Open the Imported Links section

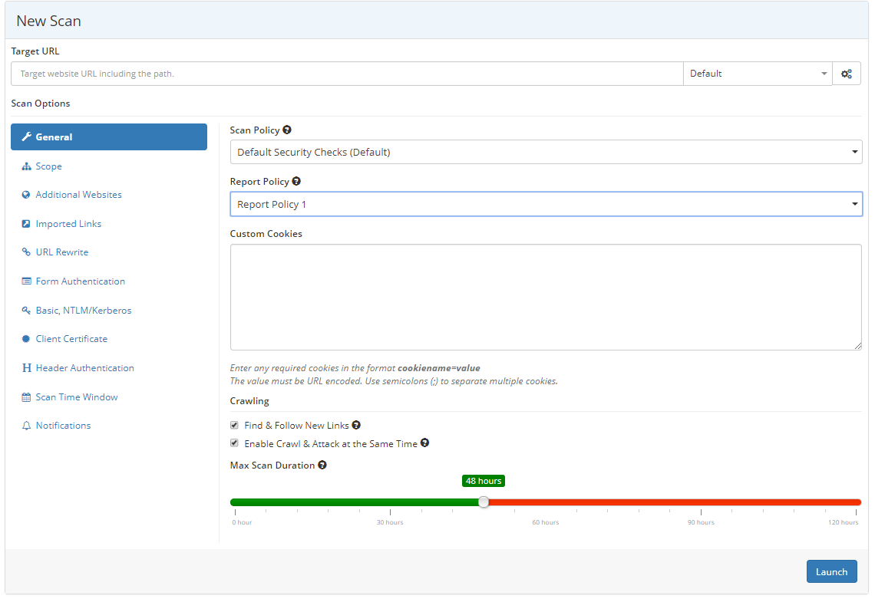coord(68,223)
